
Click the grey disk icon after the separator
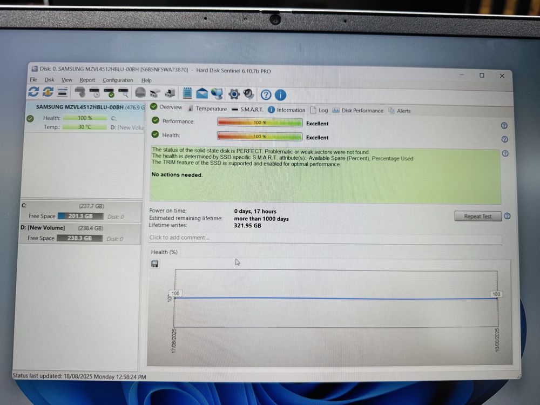click(80, 92)
